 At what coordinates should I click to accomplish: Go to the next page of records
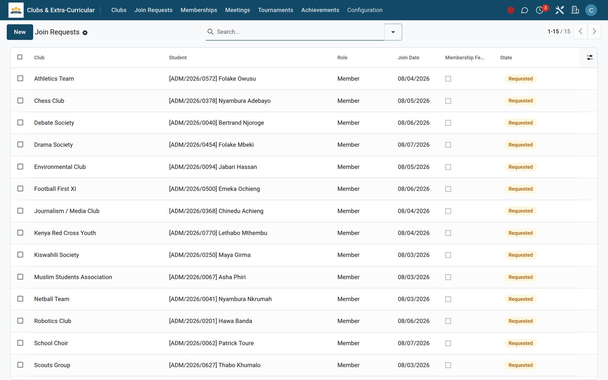(x=594, y=32)
